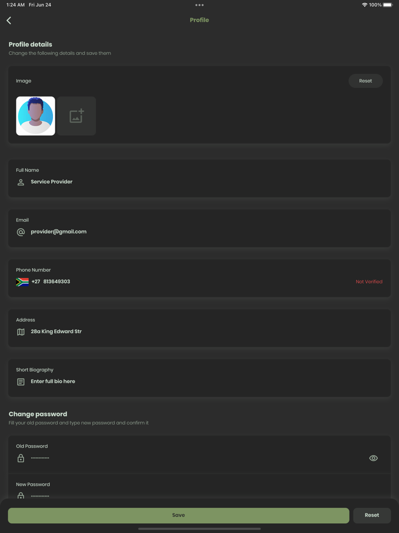Click the person icon beside Full Name

21,182
